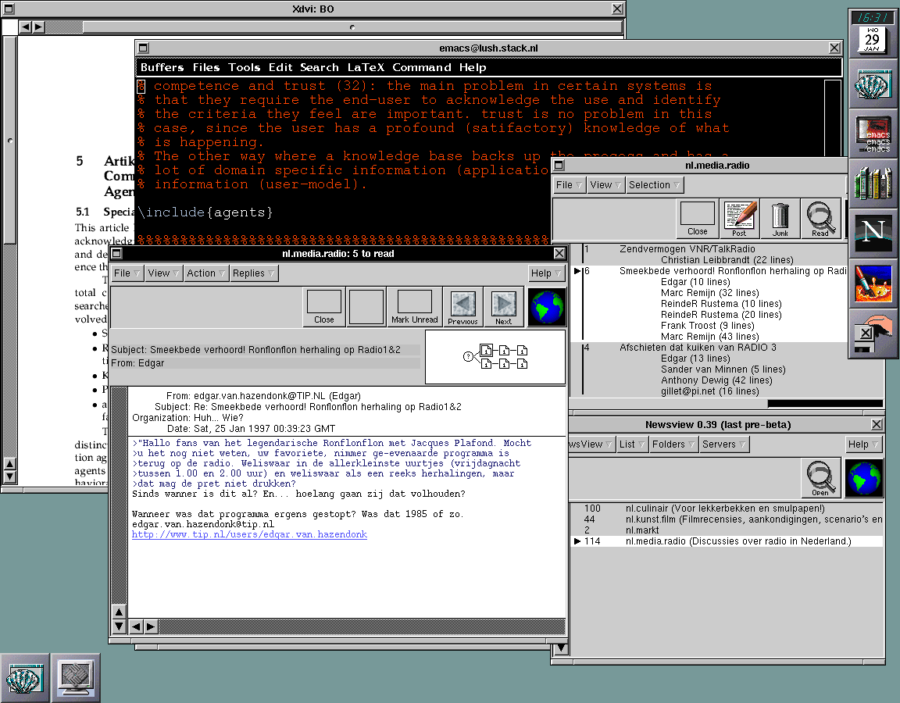Click the globe icon in Newsview window
The height and width of the screenshot is (703, 900).
coord(864,478)
